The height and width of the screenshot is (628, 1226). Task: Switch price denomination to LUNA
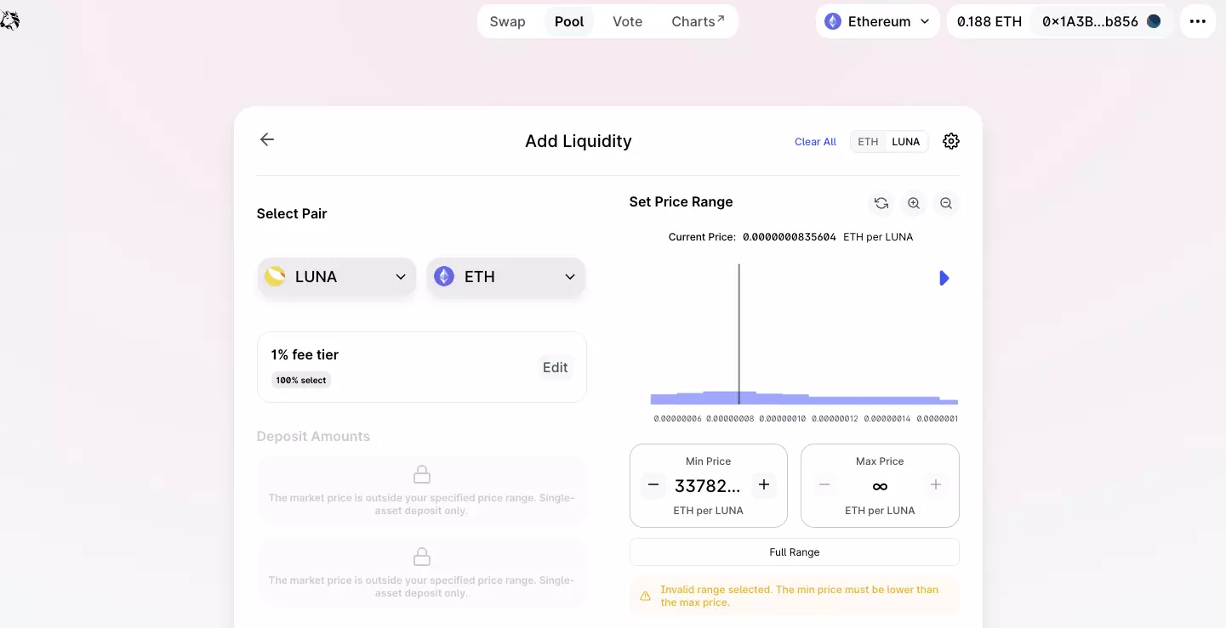coord(905,142)
